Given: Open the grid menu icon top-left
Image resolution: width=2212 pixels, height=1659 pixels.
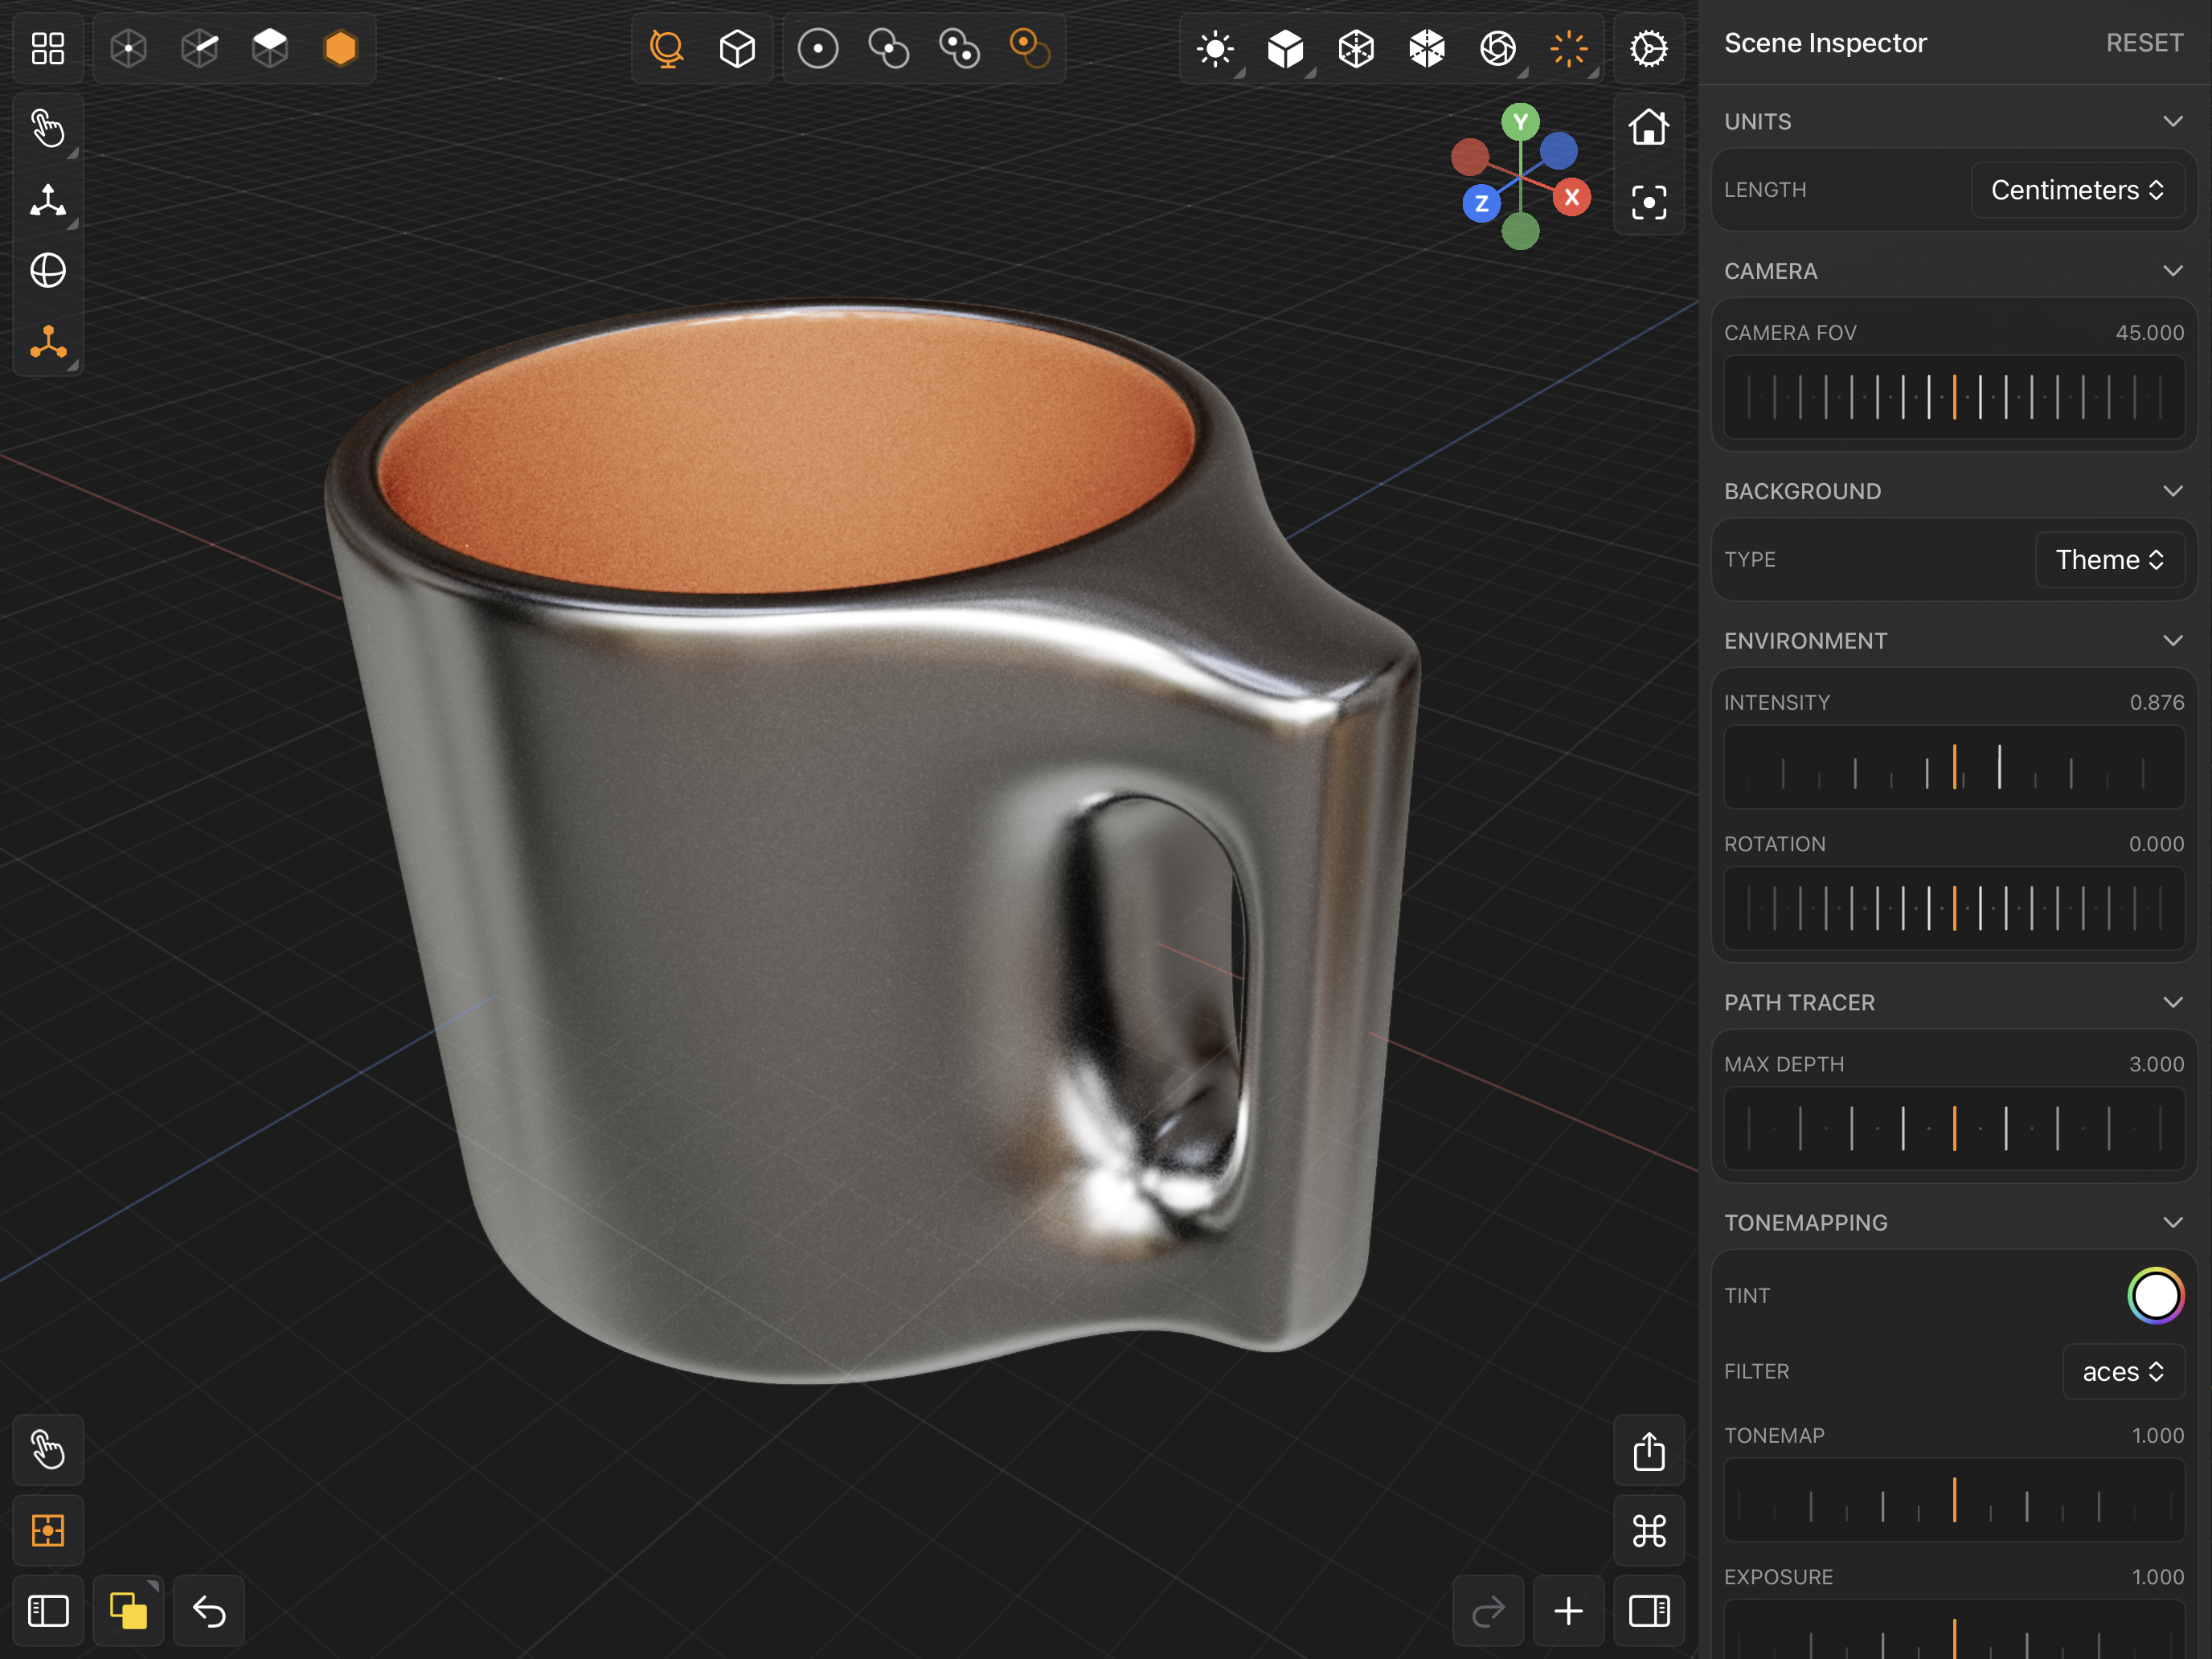Looking at the screenshot, I should 48,48.
